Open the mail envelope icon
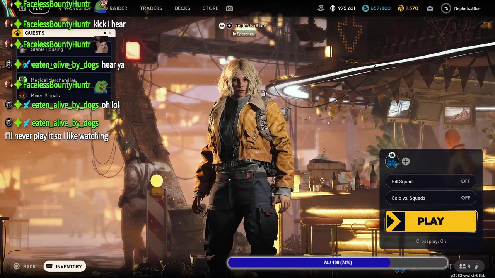 (430, 8)
